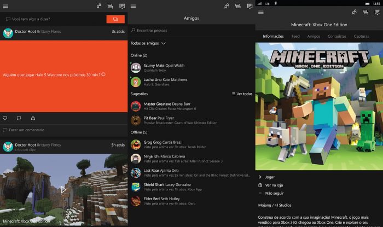Viewport: 383px width, 227px height.
Task: Click 'Encontrar pessoas' search field
Action: [191, 31]
